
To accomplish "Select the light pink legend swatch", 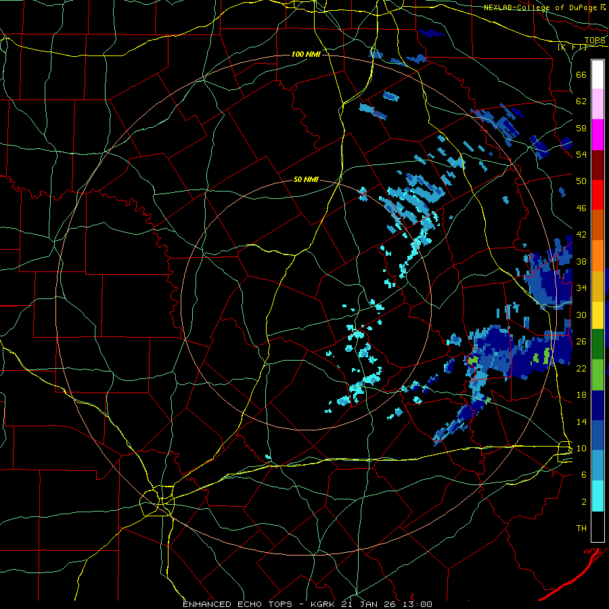I will (x=597, y=104).
